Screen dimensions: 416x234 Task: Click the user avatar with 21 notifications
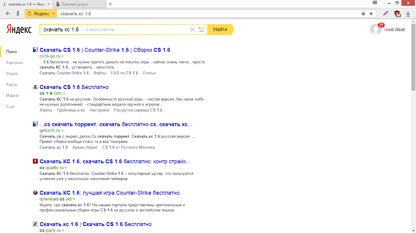(376, 30)
